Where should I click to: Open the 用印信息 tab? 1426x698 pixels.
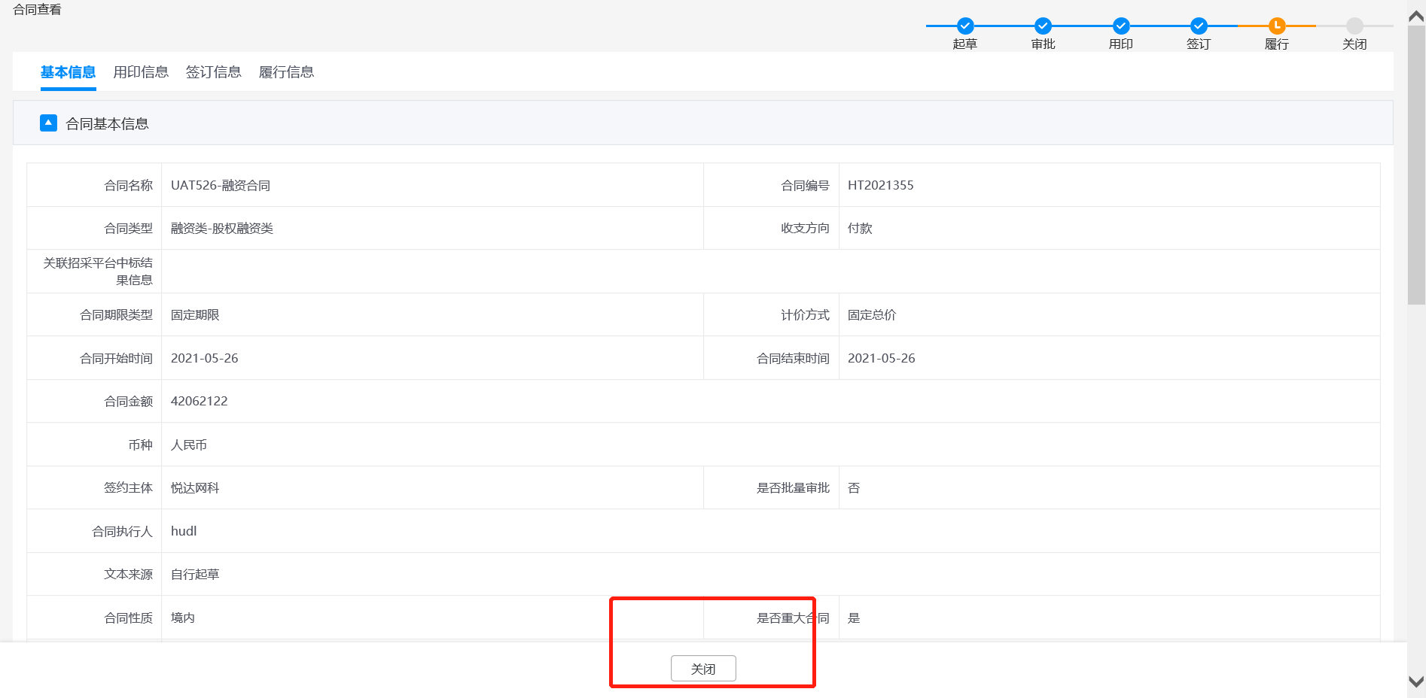tap(141, 72)
